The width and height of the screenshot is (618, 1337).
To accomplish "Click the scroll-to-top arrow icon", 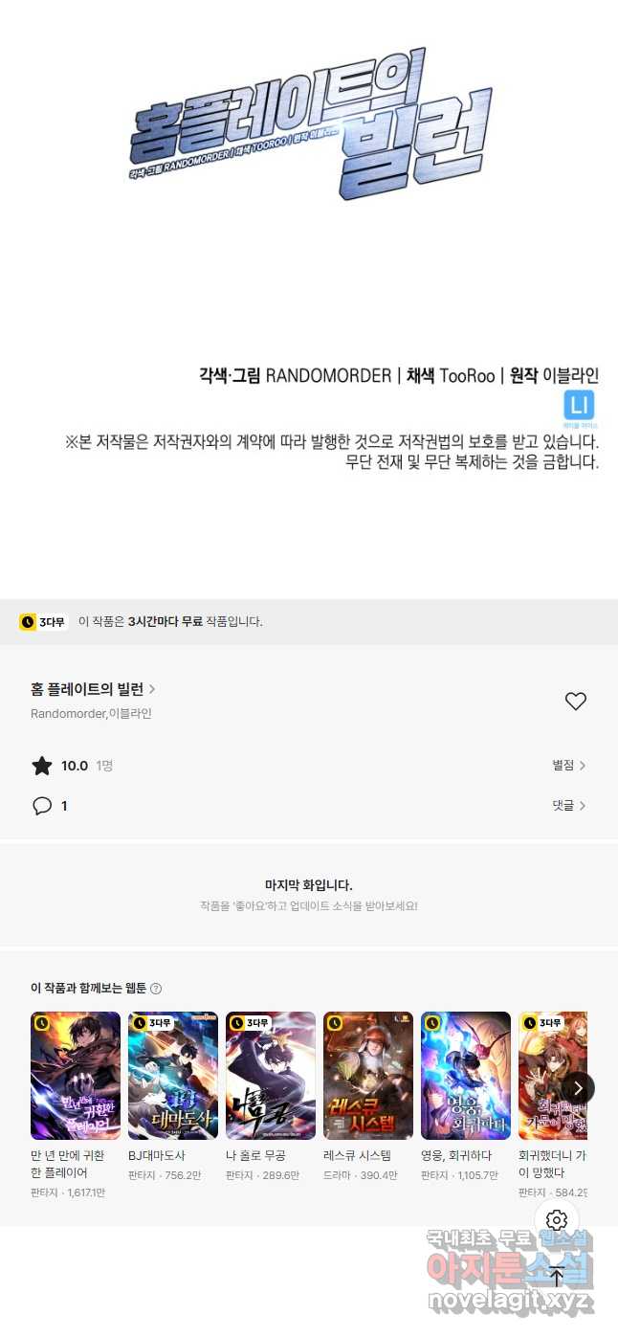I will coord(557,1277).
